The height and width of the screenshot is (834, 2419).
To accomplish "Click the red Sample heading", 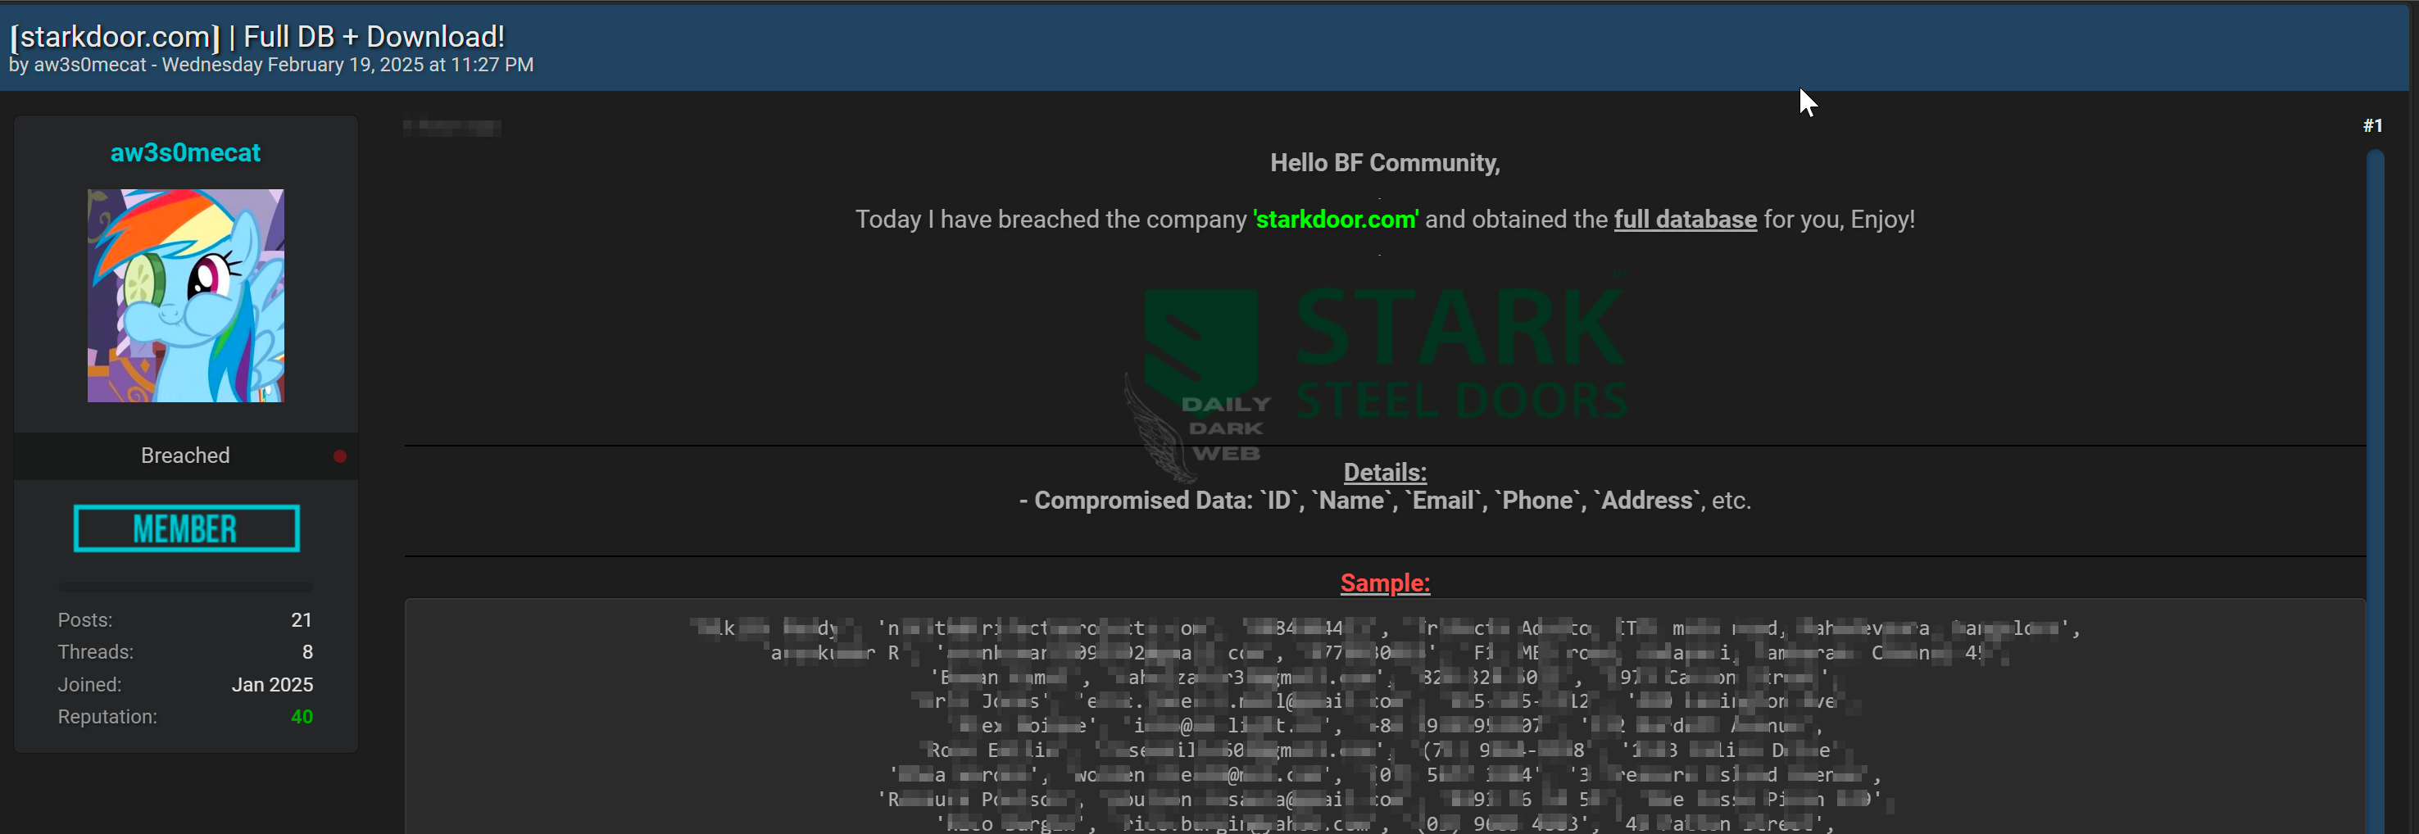I will 1384,583.
